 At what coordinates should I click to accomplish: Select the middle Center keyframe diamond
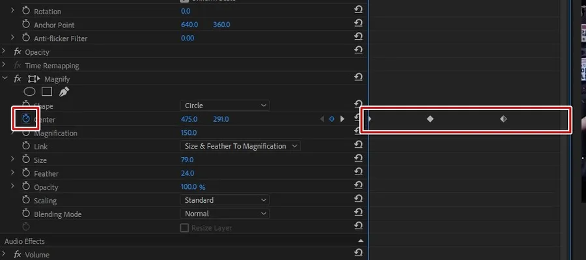tap(430, 119)
